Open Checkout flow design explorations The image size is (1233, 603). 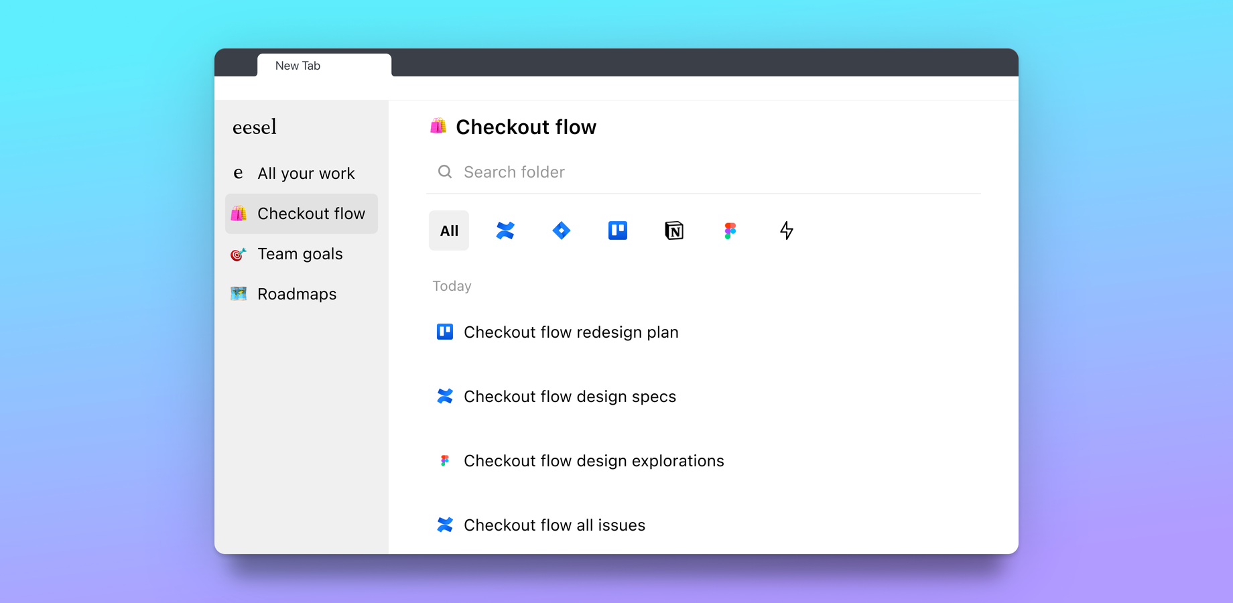click(594, 461)
